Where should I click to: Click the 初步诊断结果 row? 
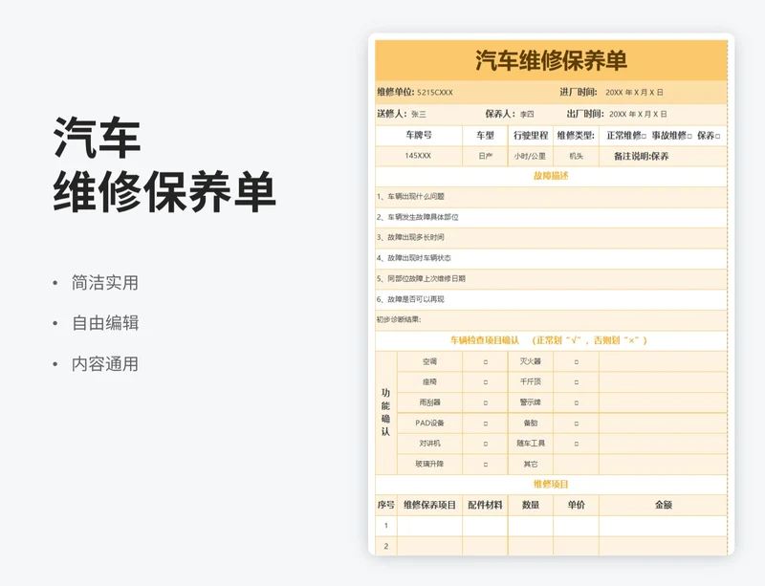(552, 320)
